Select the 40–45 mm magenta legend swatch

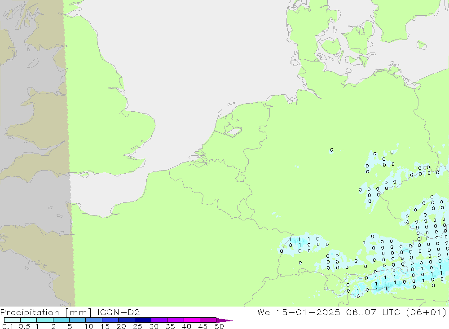192,320
